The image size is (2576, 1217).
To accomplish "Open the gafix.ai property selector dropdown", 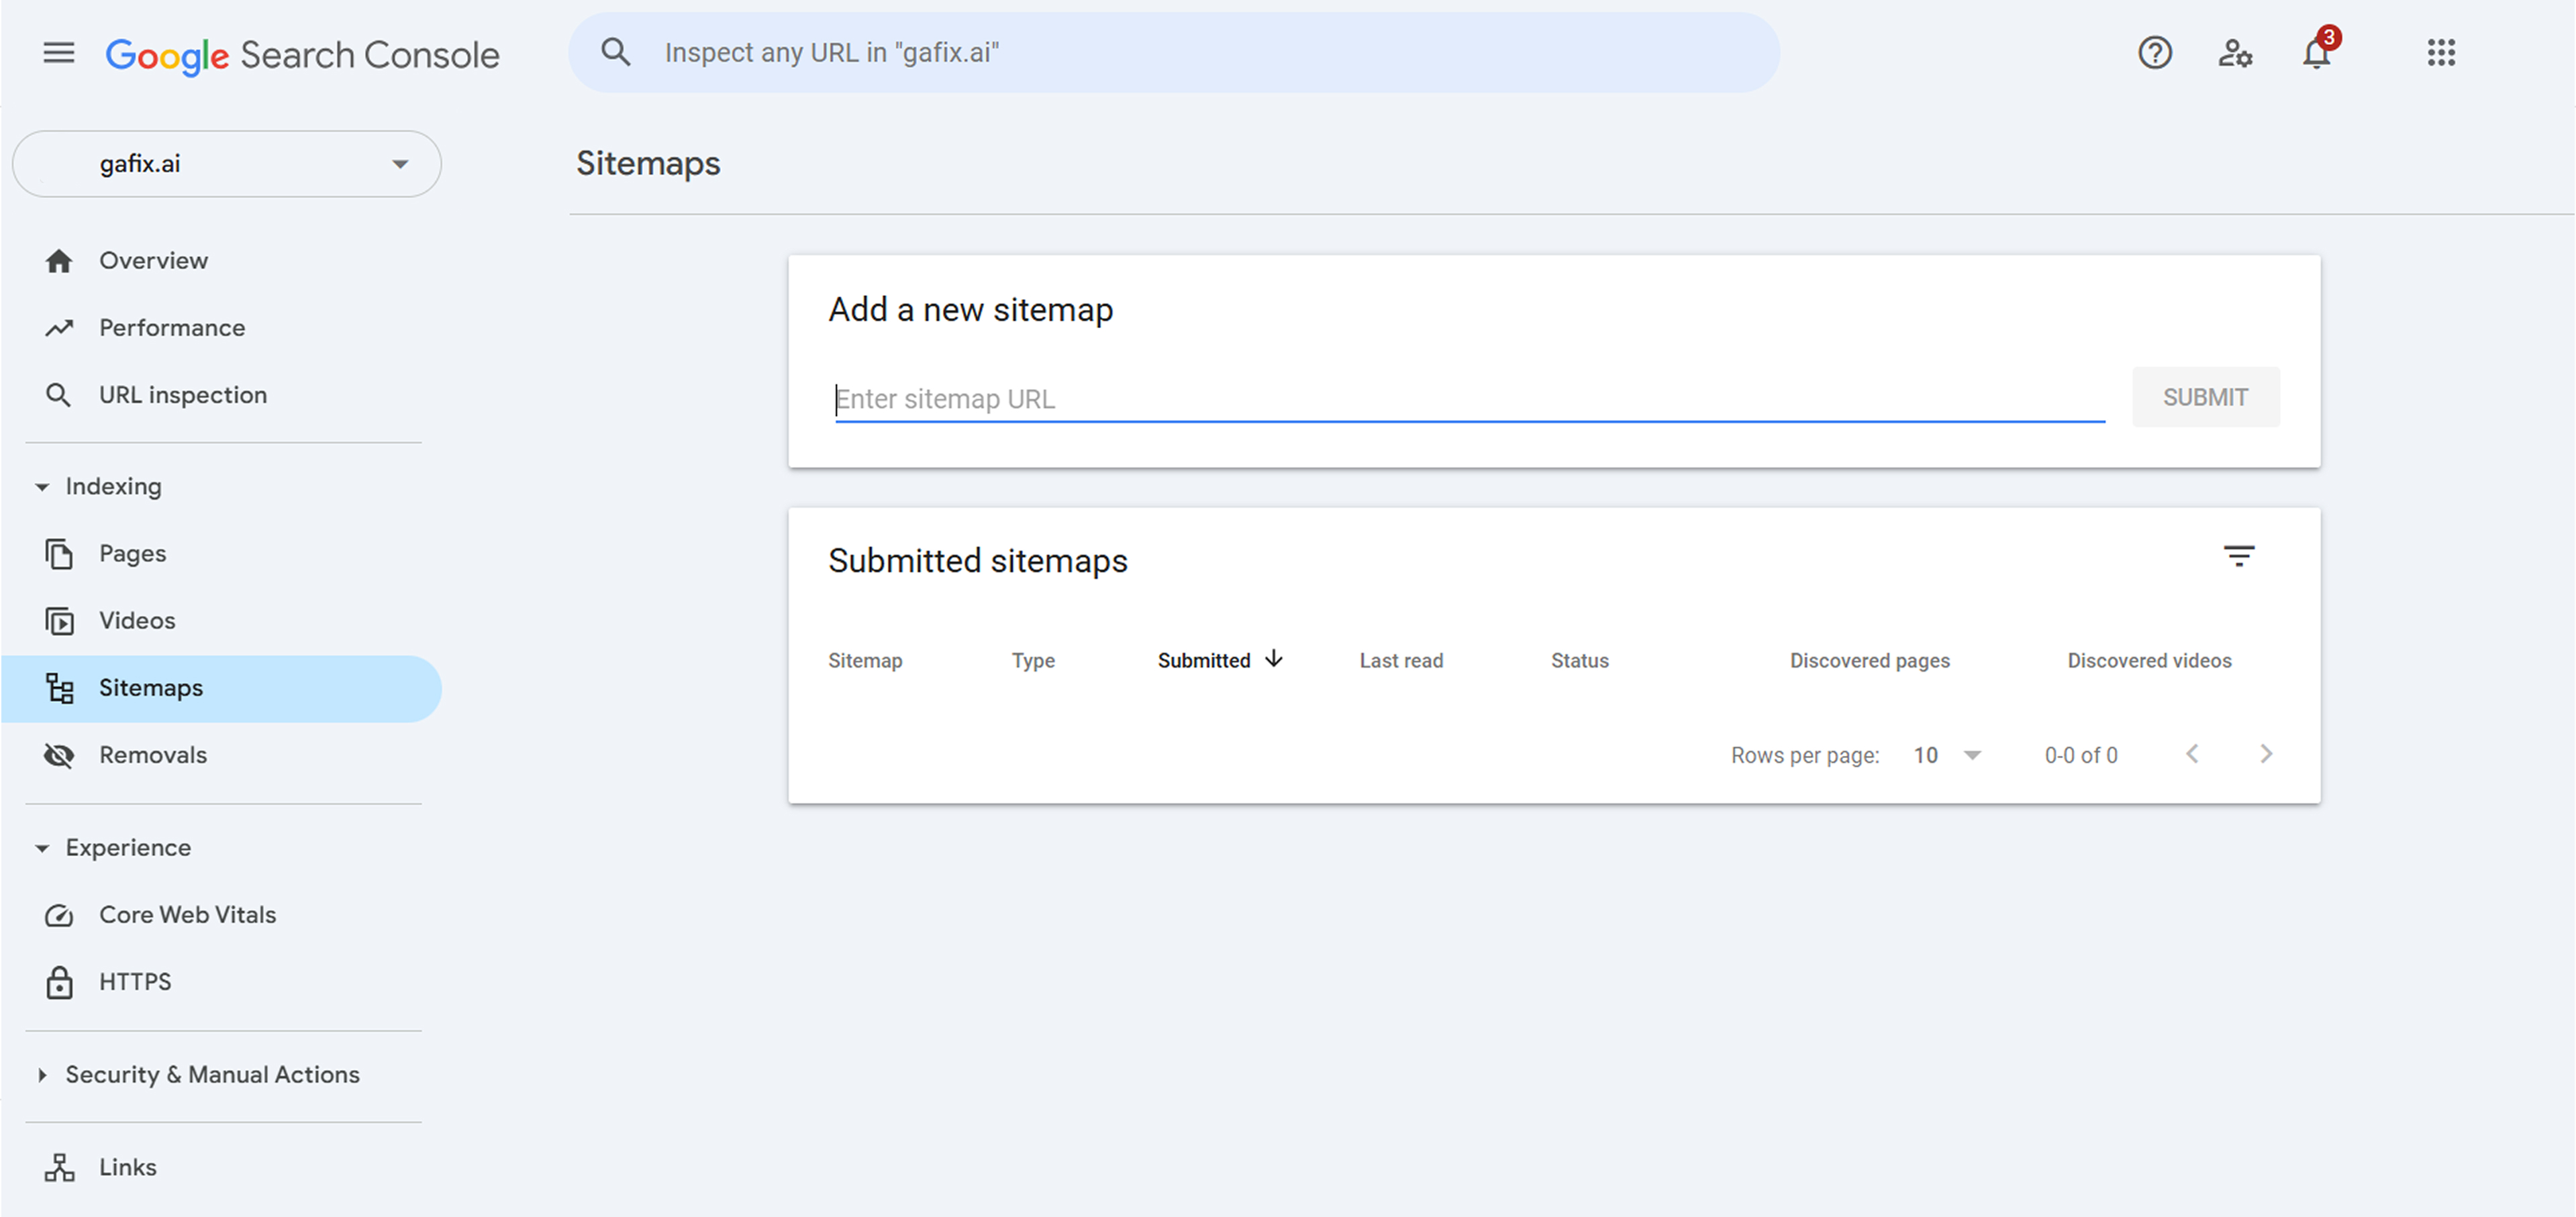I will (227, 164).
